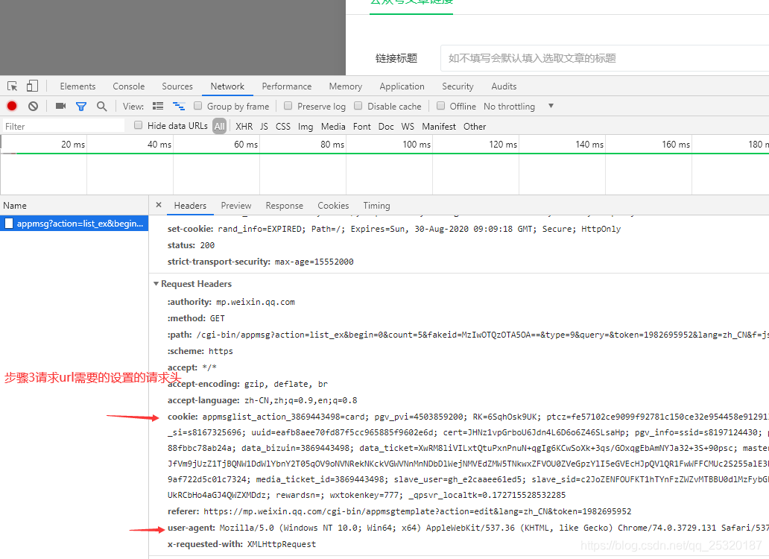Image resolution: width=769 pixels, height=559 pixels.
Task: Collapse the Request Headers section
Action: (156, 284)
